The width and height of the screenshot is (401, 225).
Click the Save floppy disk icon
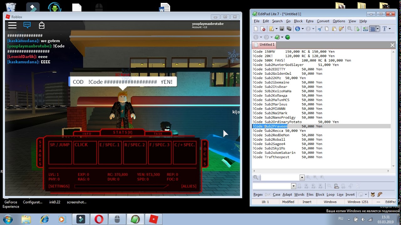click(x=282, y=29)
